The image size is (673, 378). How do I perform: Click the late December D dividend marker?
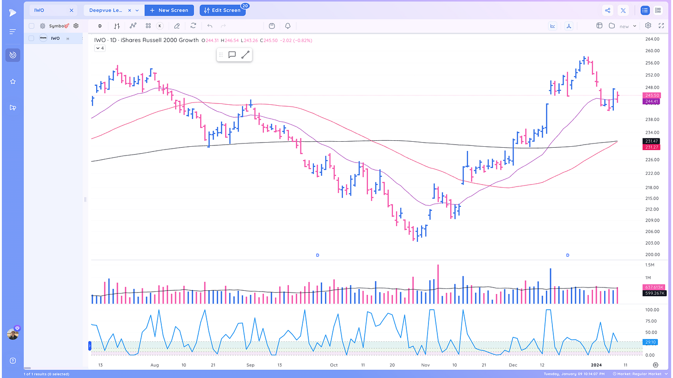click(568, 255)
